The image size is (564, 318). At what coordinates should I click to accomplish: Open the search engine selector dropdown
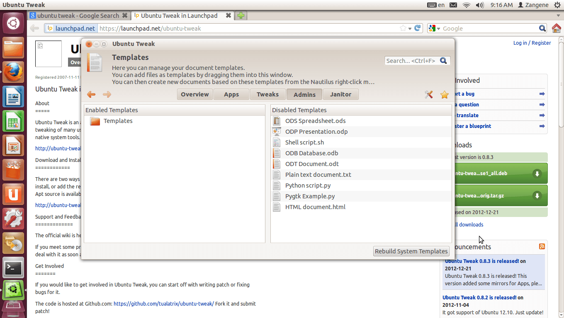click(434, 28)
